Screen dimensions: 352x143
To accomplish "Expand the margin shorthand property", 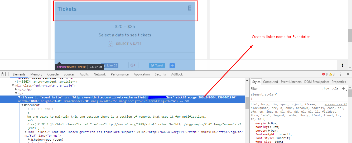I will click(x=269, y=123).
